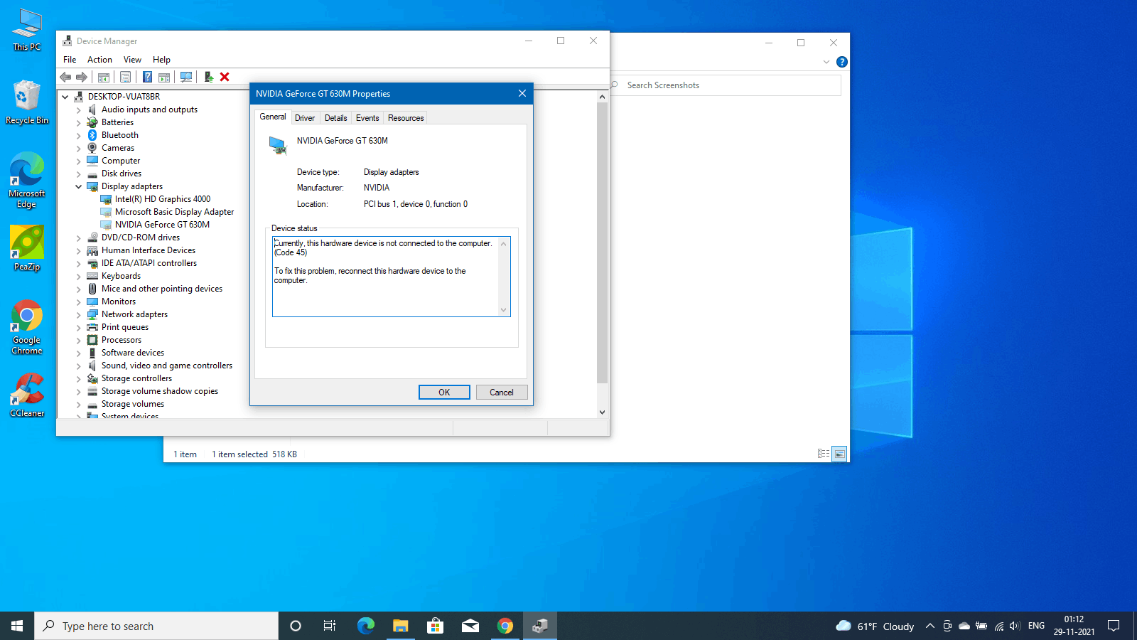The height and width of the screenshot is (640, 1137).
Task: Select the PeaZip desktop icon
Action: 27,248
